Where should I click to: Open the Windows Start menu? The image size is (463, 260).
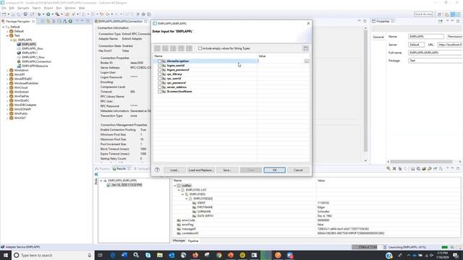[x=6, y=255]
